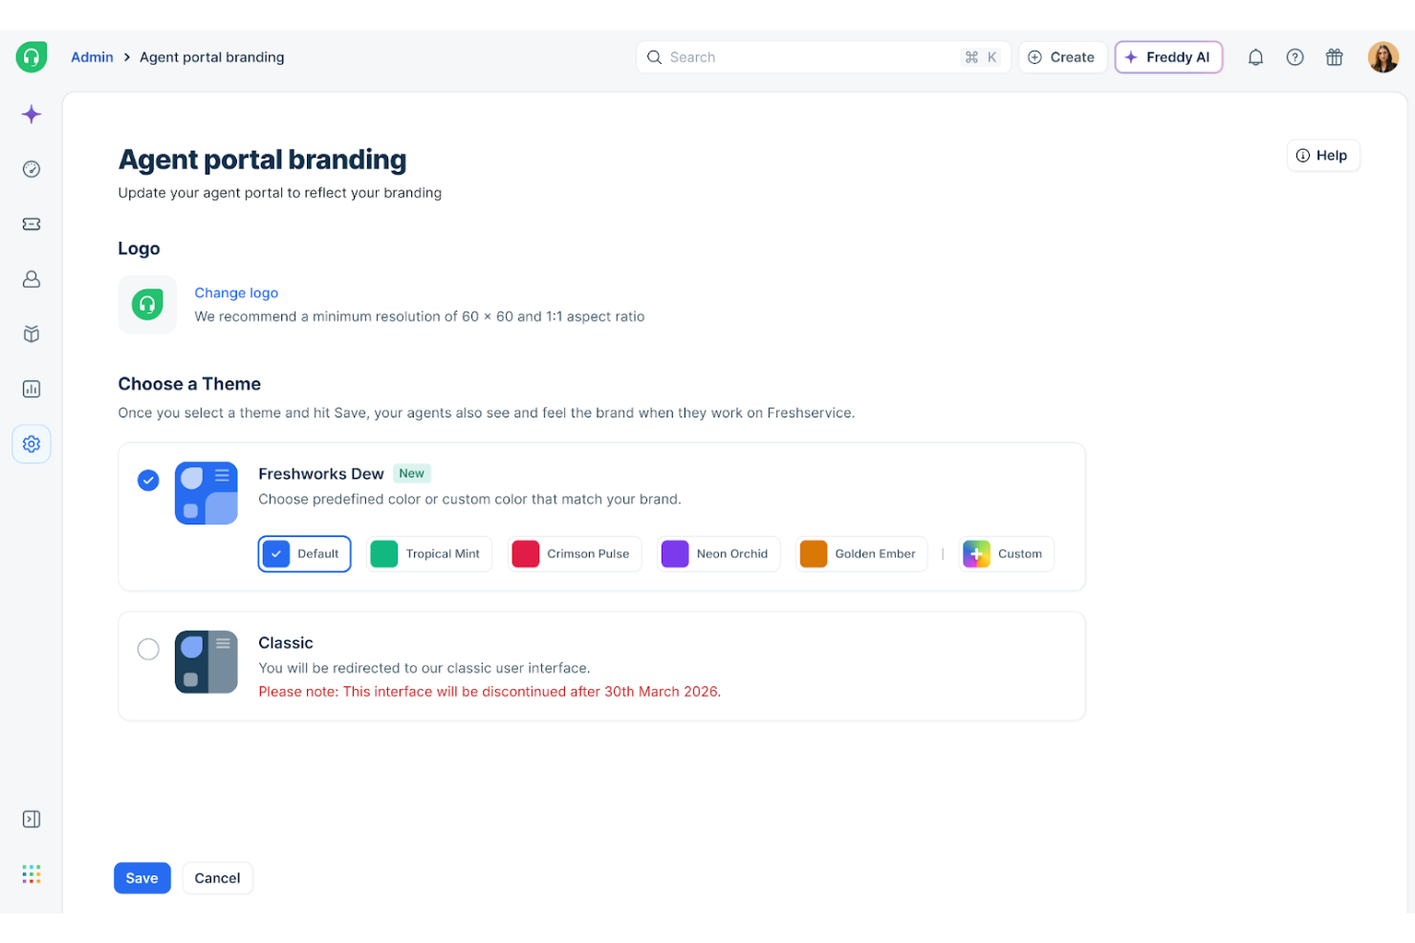Expand the sidebar using the collapse icon
This screenshot has height=943, width=1415.
(32, 819)
